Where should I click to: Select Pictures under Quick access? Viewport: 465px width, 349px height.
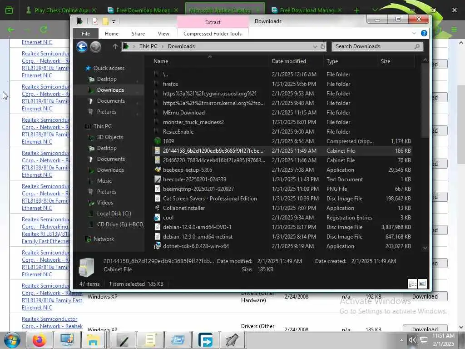pyautogui.click(x=106, y=112)
